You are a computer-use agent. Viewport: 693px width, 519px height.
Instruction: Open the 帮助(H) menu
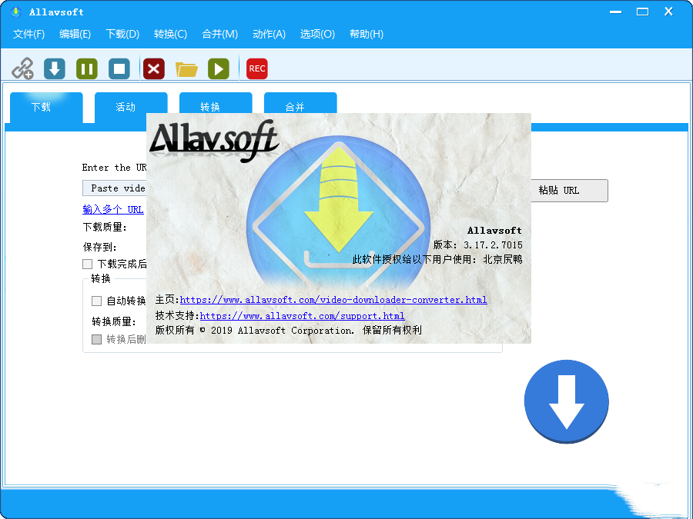(x=367, y=34)
